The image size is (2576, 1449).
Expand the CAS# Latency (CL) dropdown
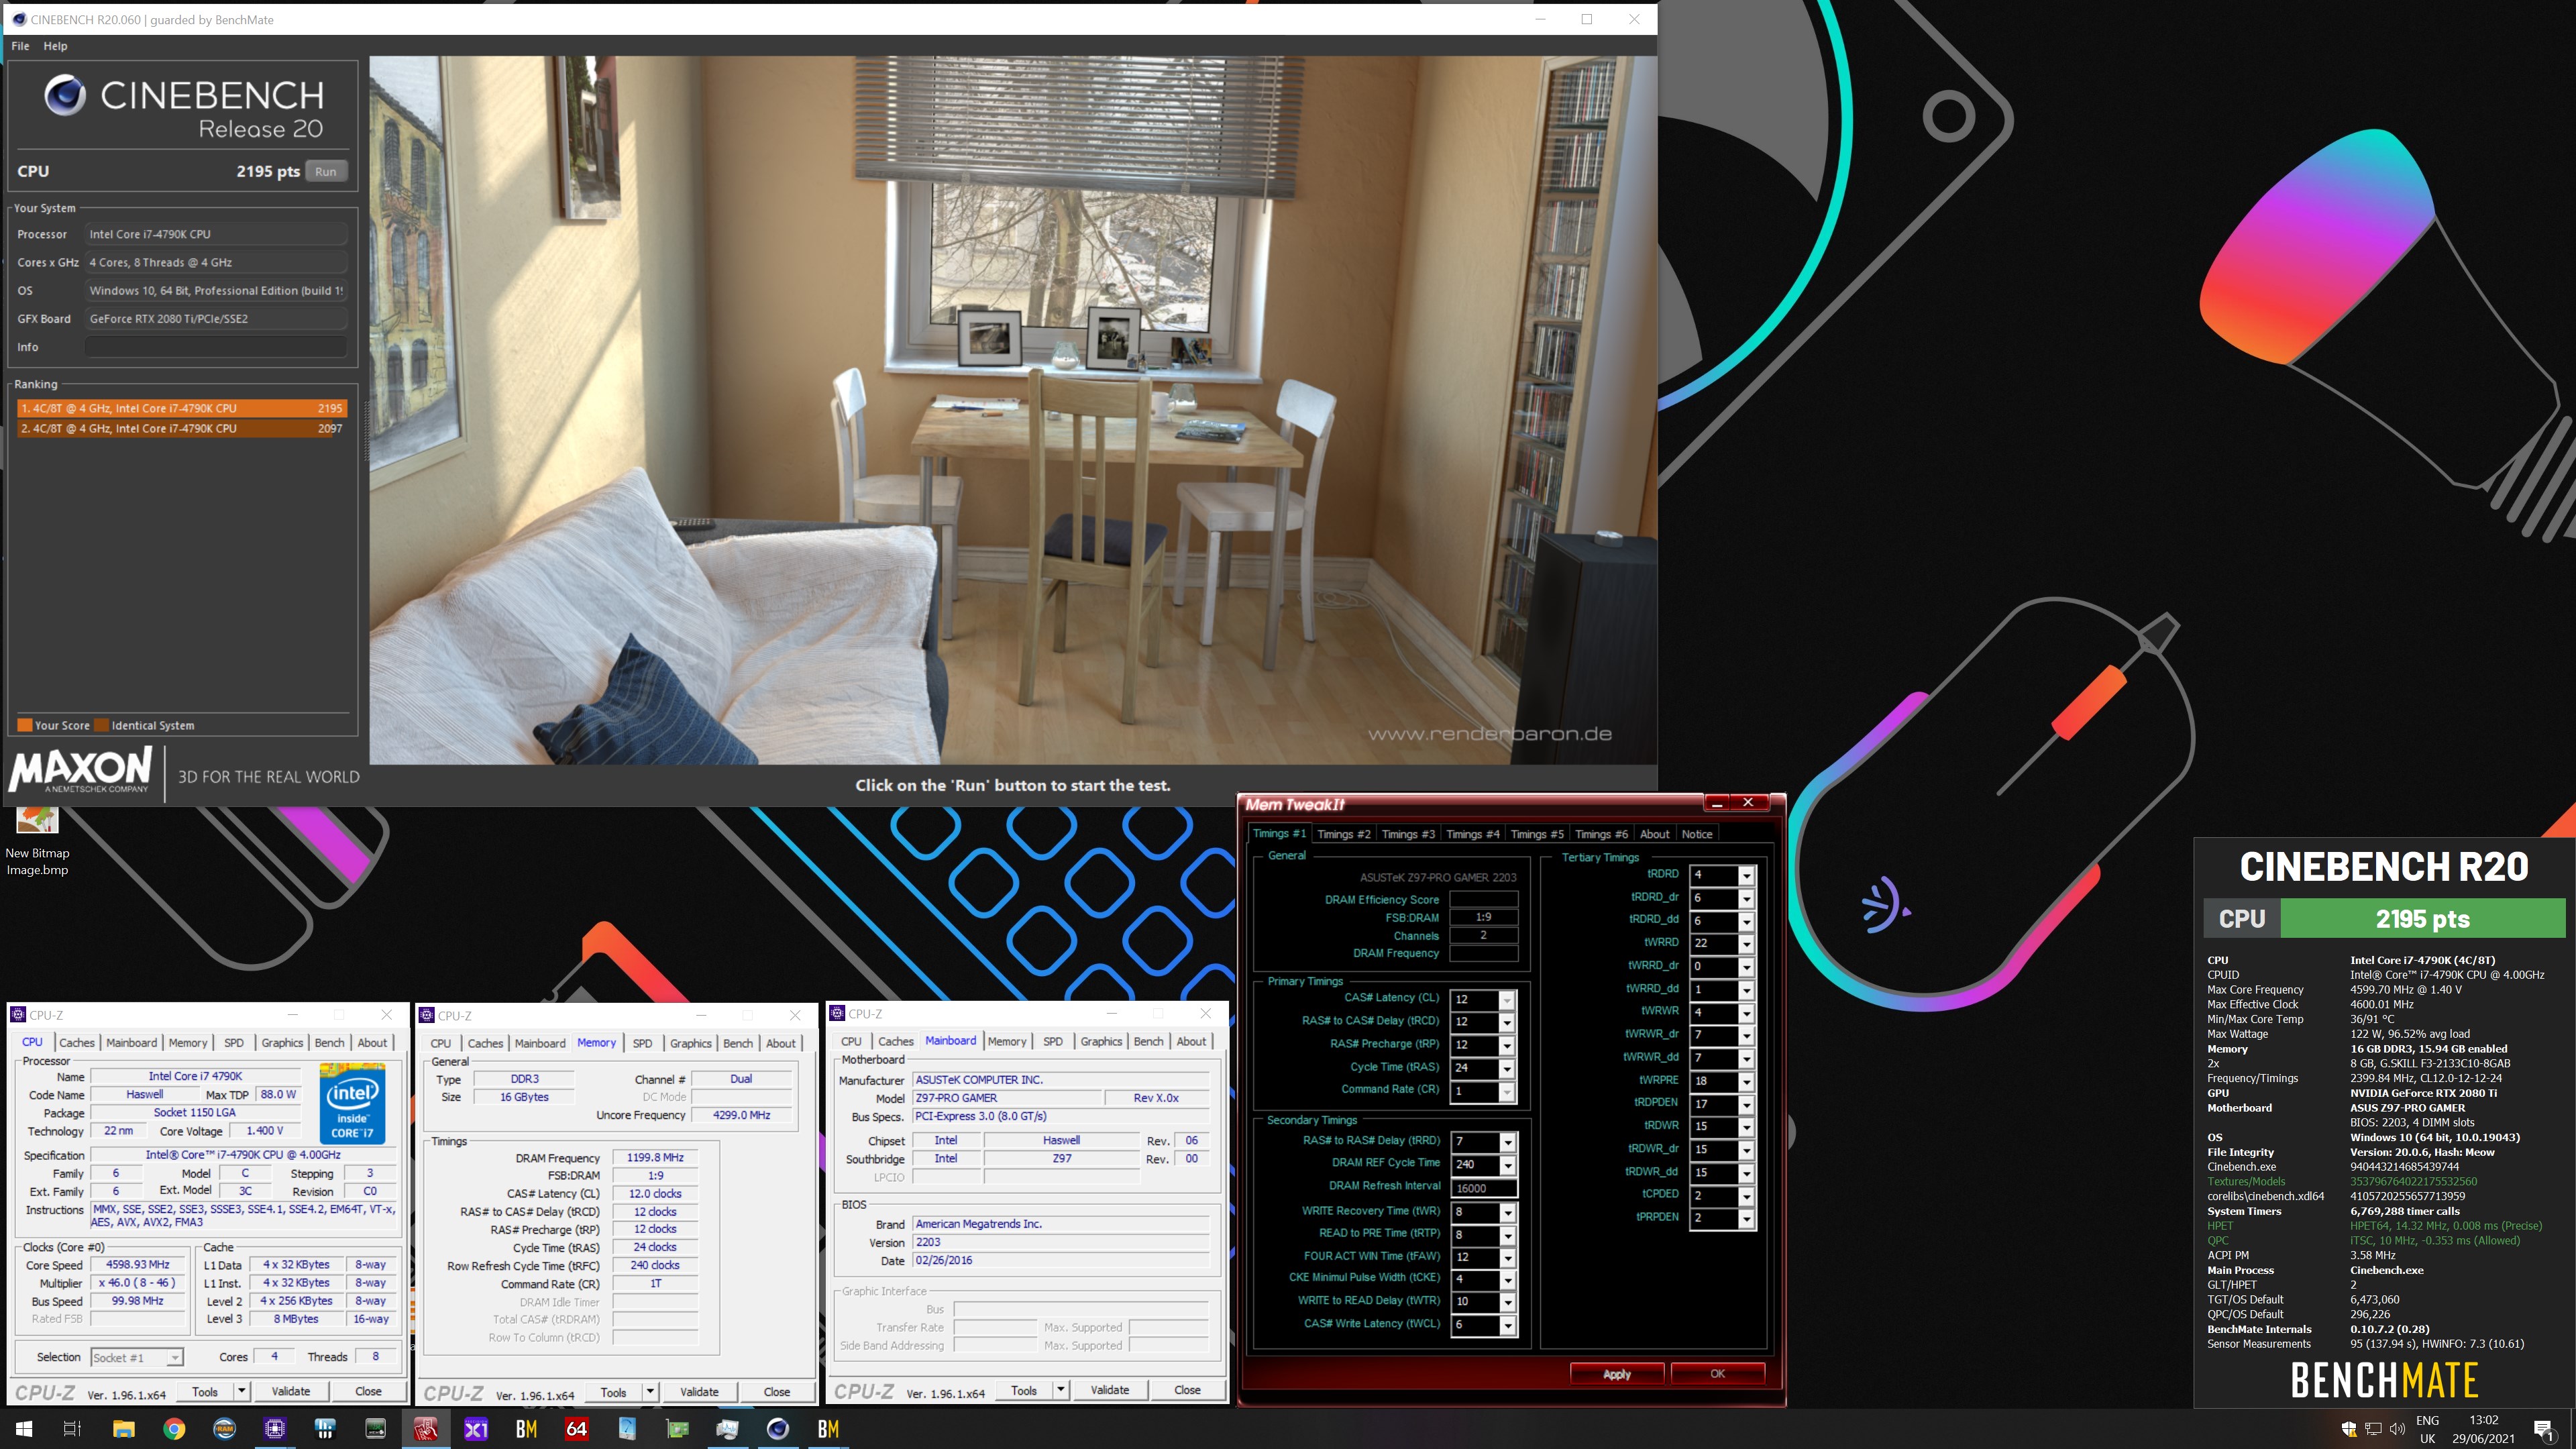click(x=1507, y=999)
